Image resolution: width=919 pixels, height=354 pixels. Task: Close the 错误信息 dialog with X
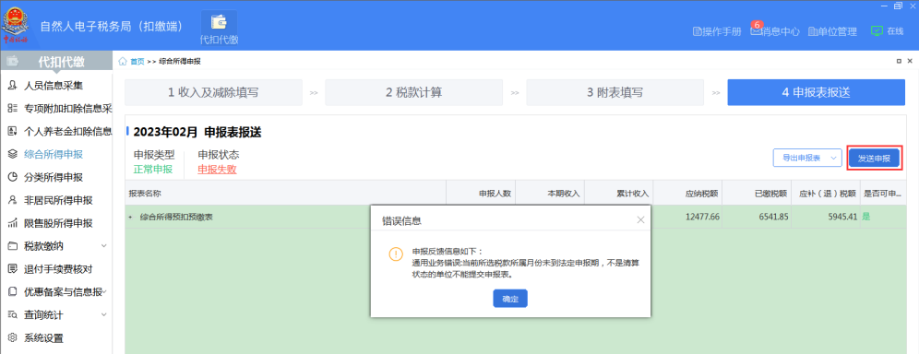point(640,220)
